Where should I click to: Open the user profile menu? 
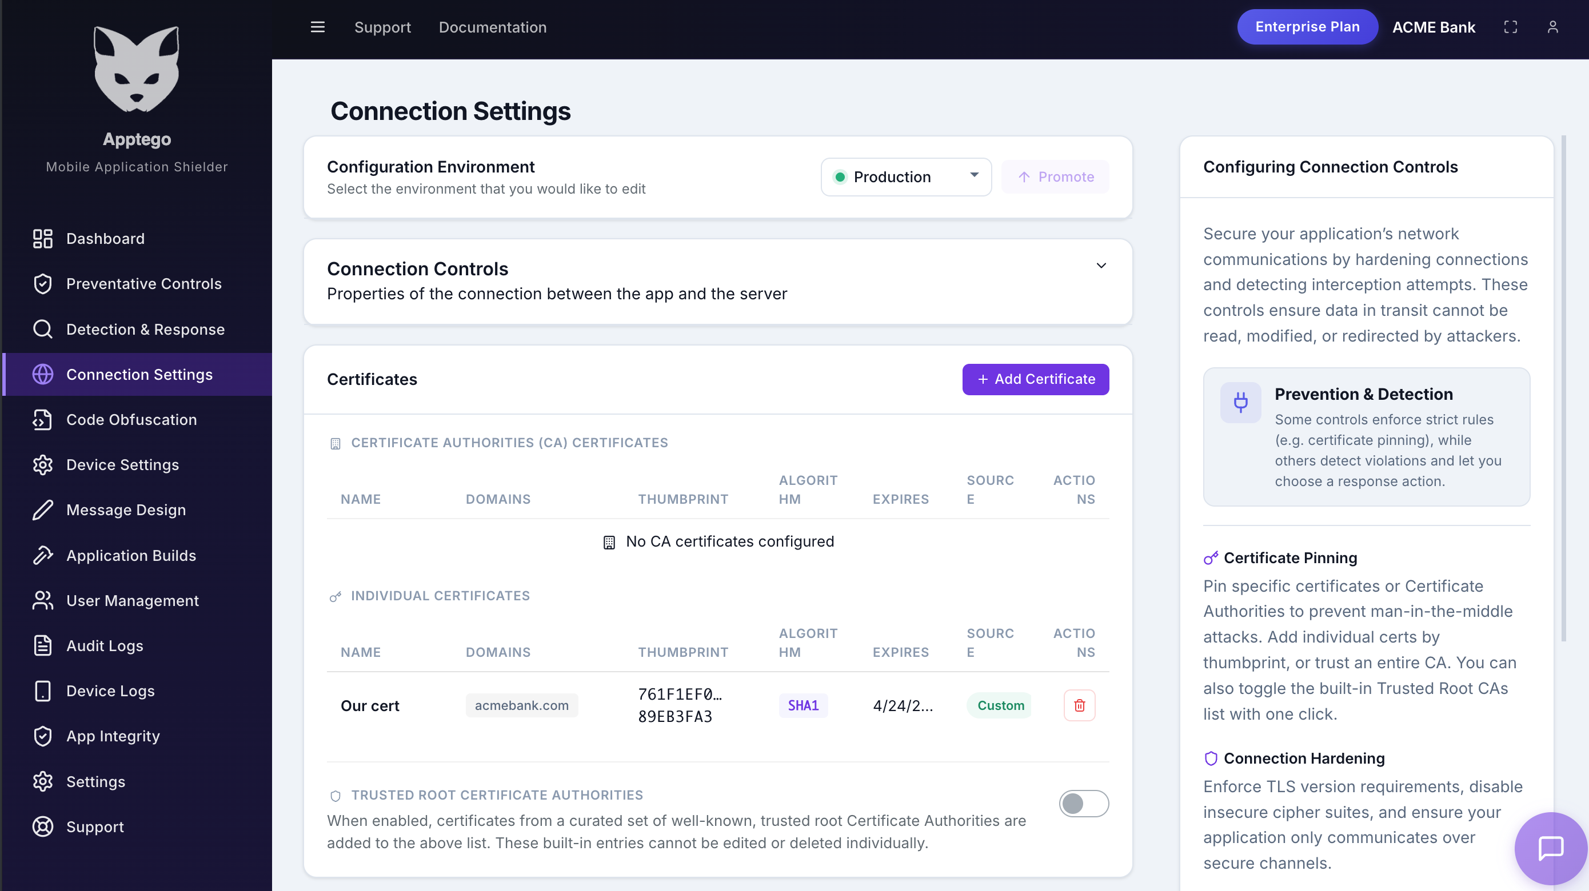coord(1553,27)
